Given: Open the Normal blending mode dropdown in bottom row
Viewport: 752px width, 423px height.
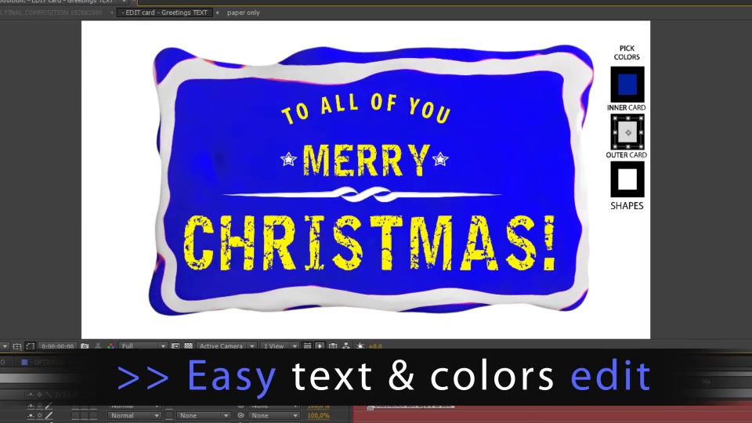Looking at the screenshot, I should 134,416.
